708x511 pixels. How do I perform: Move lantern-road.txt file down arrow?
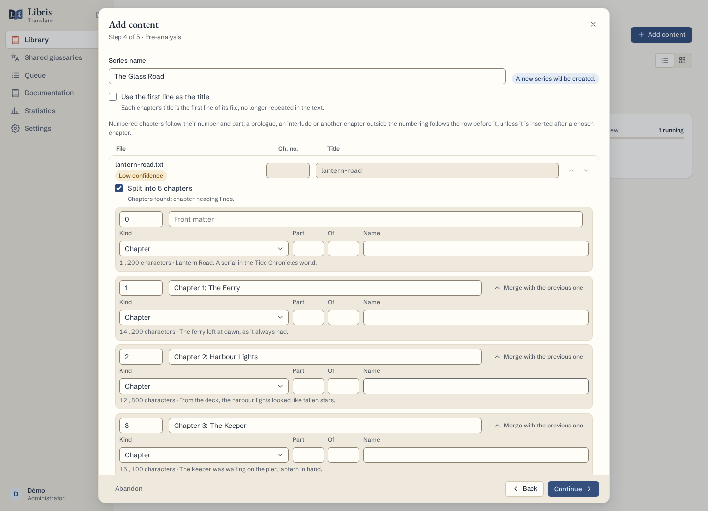[x=586, y=170]
